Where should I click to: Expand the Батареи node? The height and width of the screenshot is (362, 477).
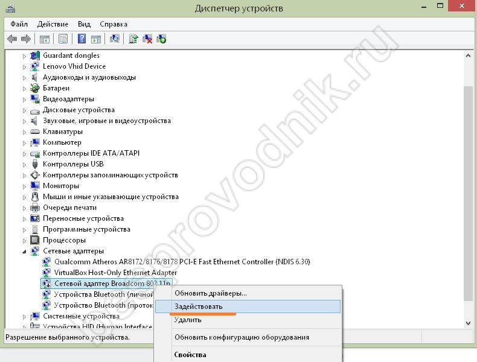tap(24, 89)
